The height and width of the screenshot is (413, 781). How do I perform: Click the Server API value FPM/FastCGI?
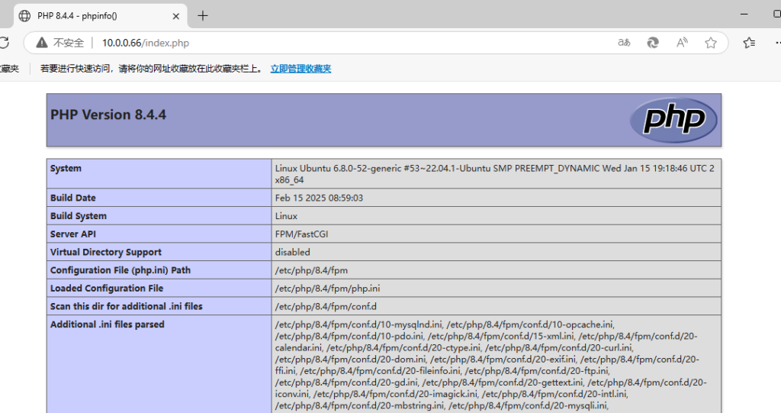point(301,234)
